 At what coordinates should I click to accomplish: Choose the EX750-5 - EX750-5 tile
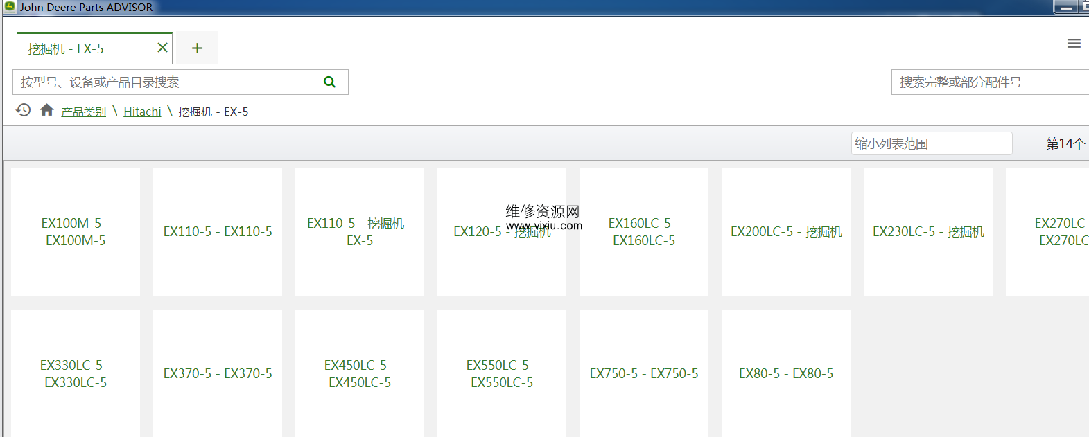pyautogui.click(x=643, y=373)
